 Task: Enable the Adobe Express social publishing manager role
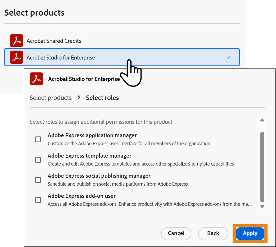click(x=38, y=180)
